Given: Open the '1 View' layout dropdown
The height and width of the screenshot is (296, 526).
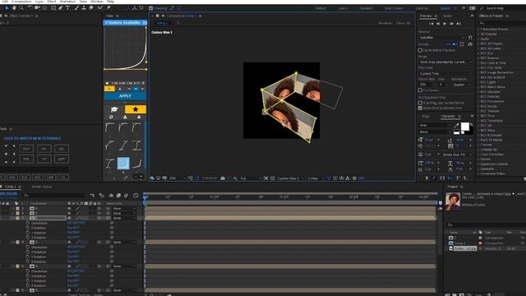Looking at the screenshot, I should tap(316, 178).
